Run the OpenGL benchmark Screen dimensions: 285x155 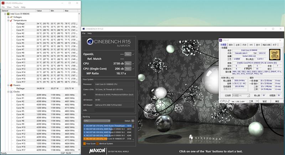tap(128, 54)
